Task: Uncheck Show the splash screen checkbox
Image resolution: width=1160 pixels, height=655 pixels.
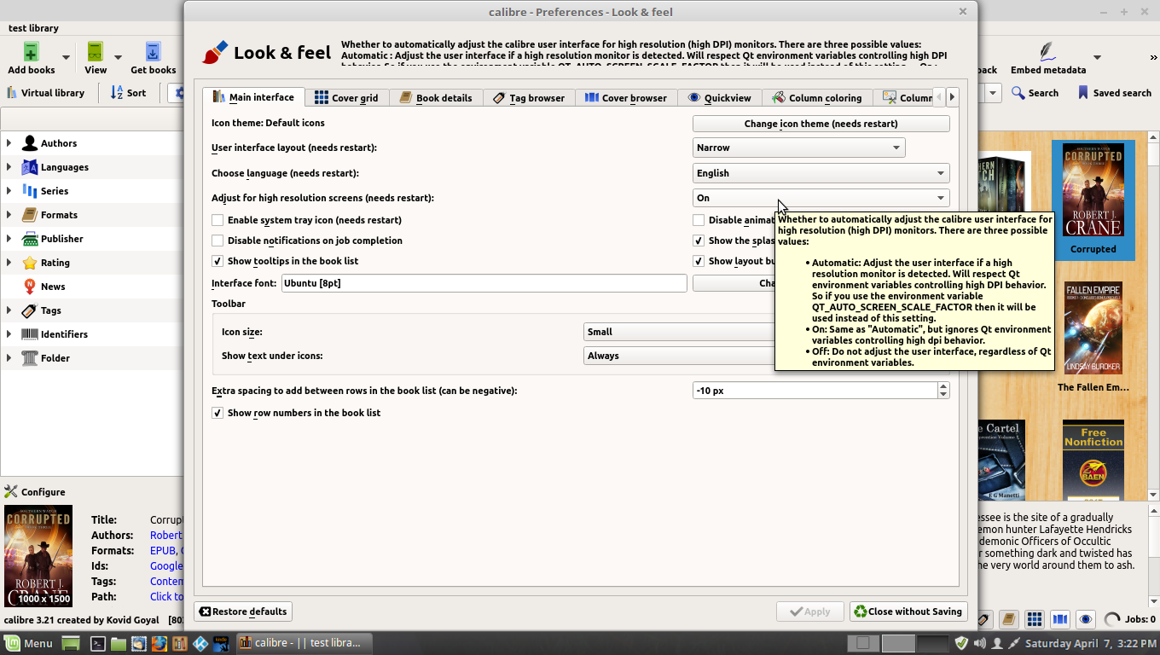Action: click(x=699, y=241)
